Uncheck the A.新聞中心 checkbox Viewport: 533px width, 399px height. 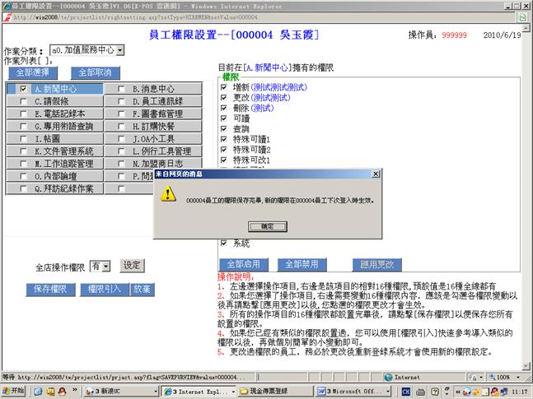point(24,89)
